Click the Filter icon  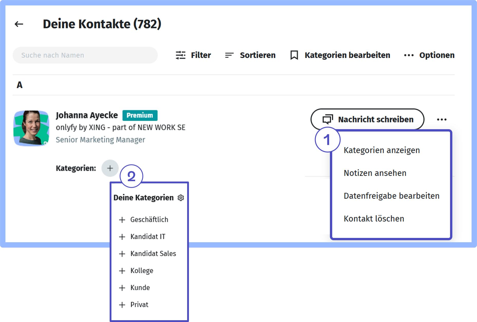tap(181, 55)
